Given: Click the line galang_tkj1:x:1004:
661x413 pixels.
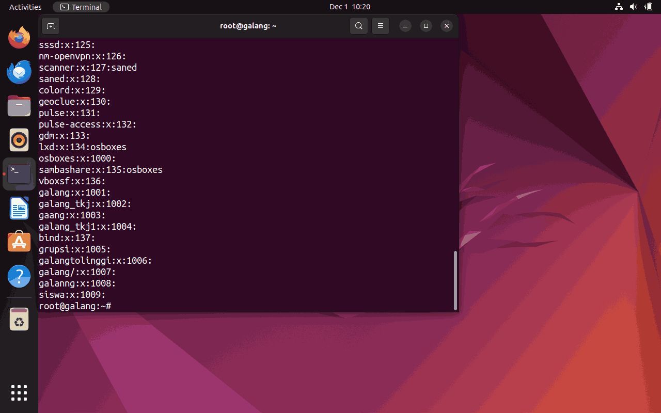Looking at the screenshot, I should point(88,227).
